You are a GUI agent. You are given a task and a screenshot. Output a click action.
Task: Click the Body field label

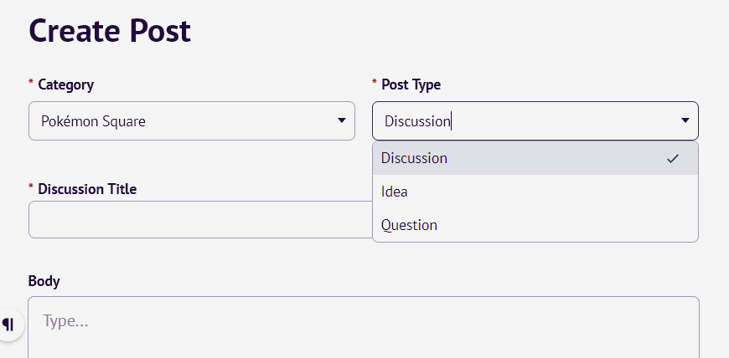(x=44, y=281)
